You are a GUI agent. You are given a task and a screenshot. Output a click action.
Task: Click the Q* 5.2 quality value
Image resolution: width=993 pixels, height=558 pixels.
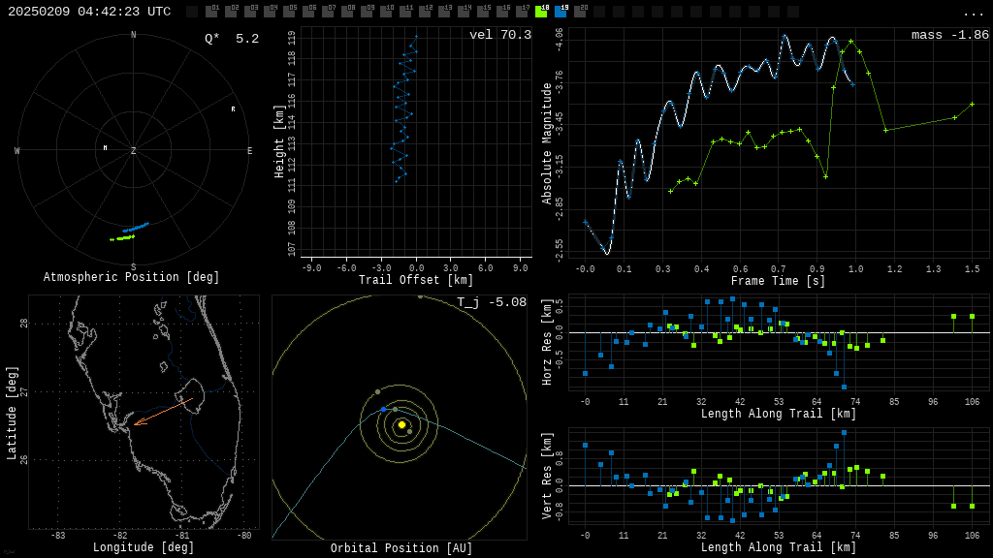pyautogui.click(x=231, y=39)
